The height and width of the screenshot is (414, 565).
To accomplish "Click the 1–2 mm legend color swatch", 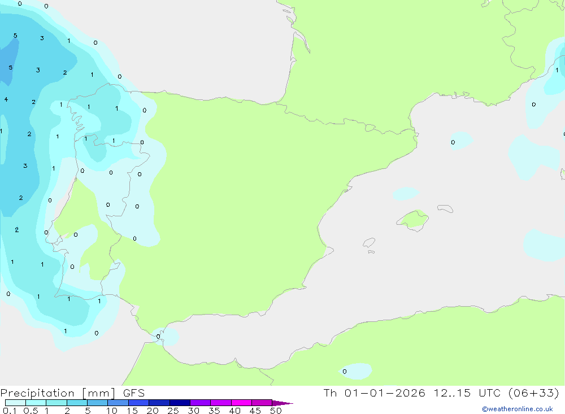I will (56, 403).
